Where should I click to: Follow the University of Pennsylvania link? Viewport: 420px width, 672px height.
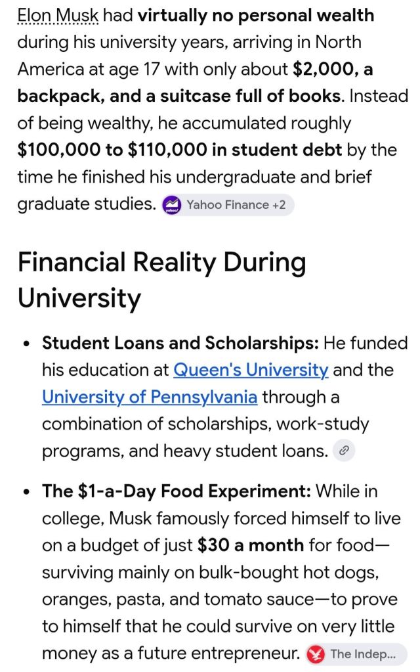click(150, 397)
